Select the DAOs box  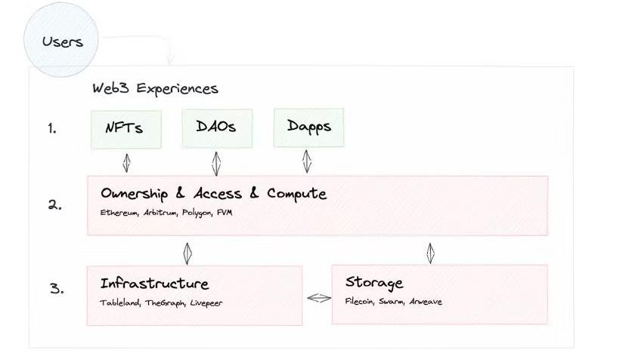(216, 127)
